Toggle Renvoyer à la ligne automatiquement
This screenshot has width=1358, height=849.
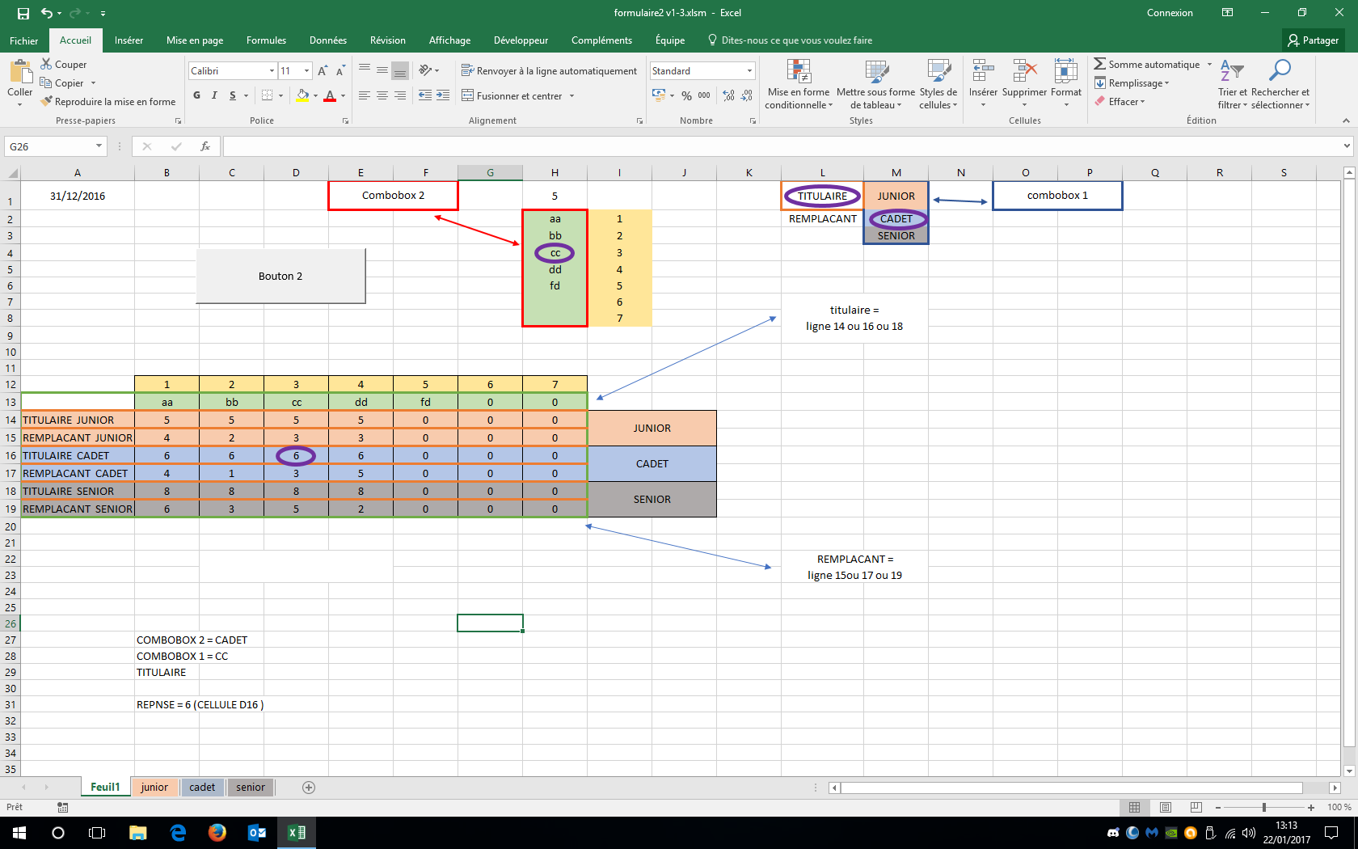coord(549,71)
